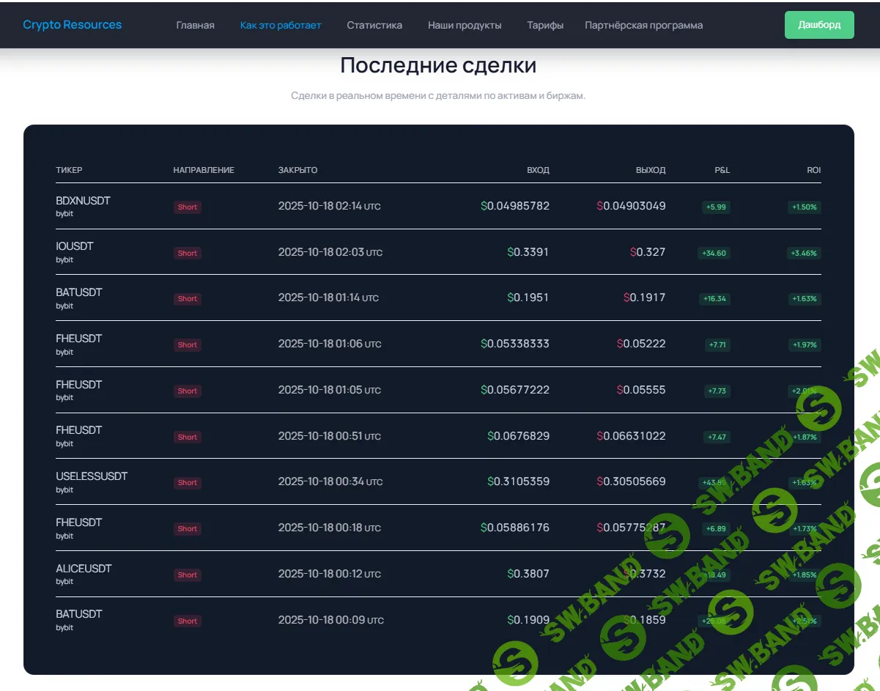Click the P&L column header
The width and height of the screenshot is (880, 691).
[722, 170]
